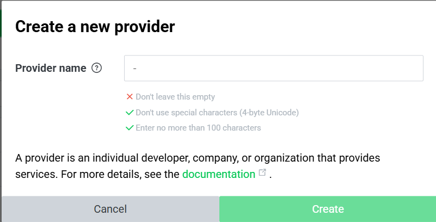Click the dimmed page strip outside the dialog

pos(1,111)
